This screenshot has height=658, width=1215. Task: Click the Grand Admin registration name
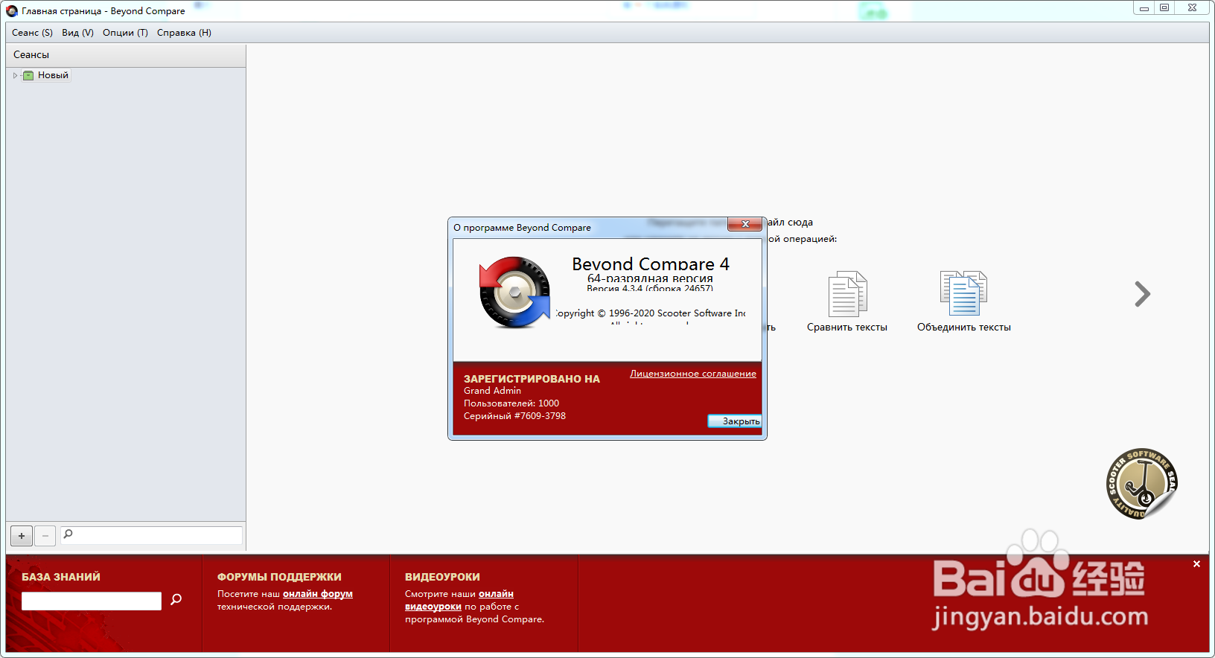[x=492, y=391]
